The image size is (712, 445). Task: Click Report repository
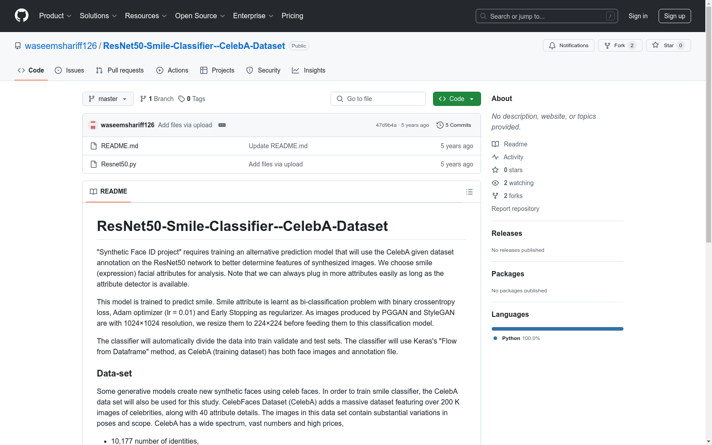515,209
